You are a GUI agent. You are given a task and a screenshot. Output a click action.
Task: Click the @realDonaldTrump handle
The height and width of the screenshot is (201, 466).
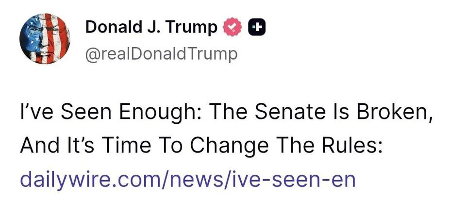coord(162,53)
